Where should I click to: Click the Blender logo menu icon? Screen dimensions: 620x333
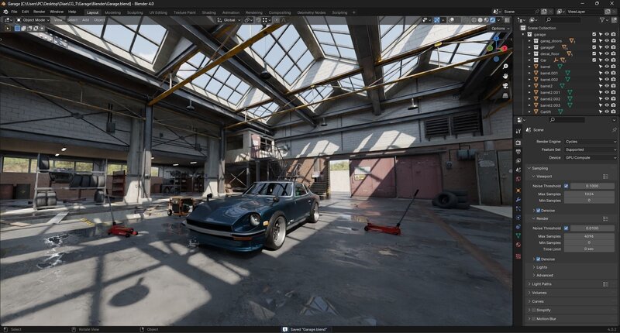tap(5, 12)
